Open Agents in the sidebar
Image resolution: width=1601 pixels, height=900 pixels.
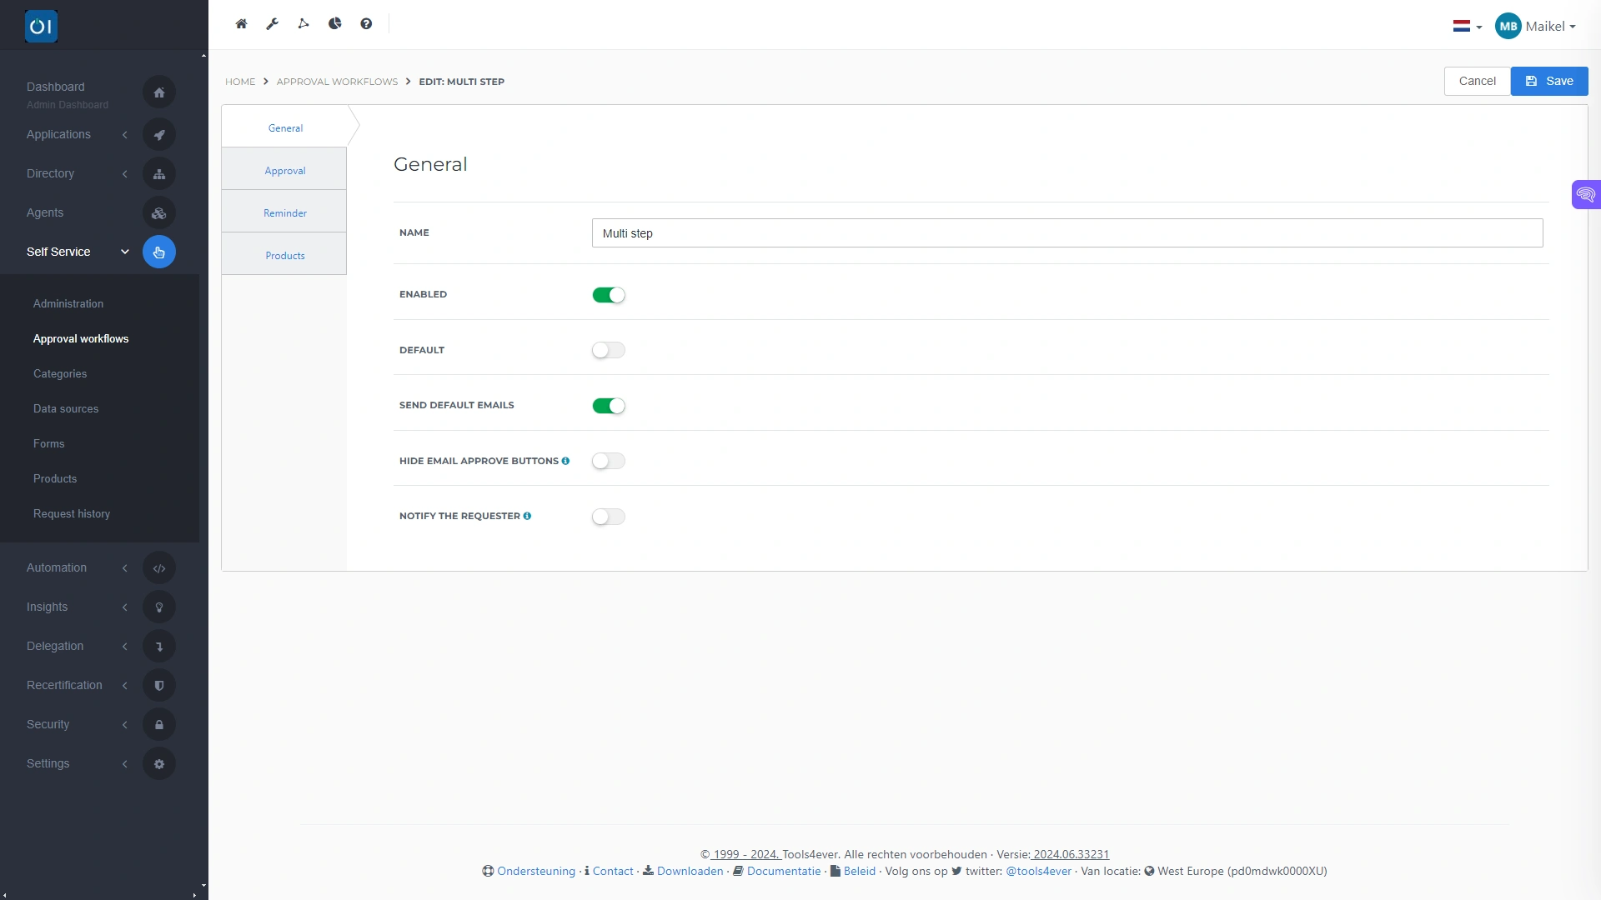[x=45, y=213]
